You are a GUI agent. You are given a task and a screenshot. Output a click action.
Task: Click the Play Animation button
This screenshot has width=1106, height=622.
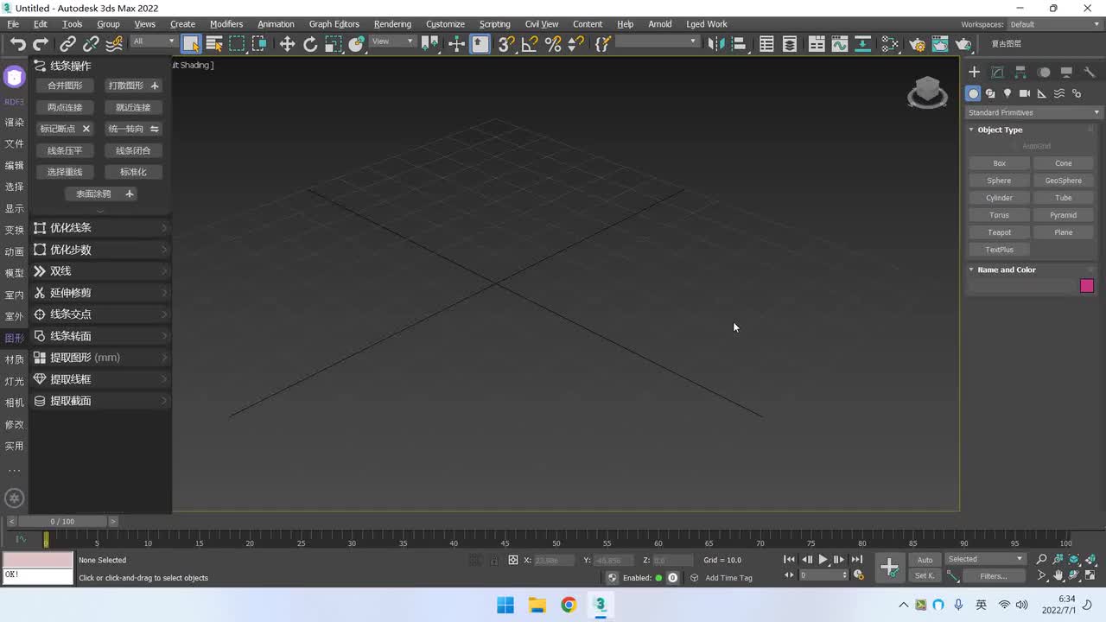[x=823, y=560]
